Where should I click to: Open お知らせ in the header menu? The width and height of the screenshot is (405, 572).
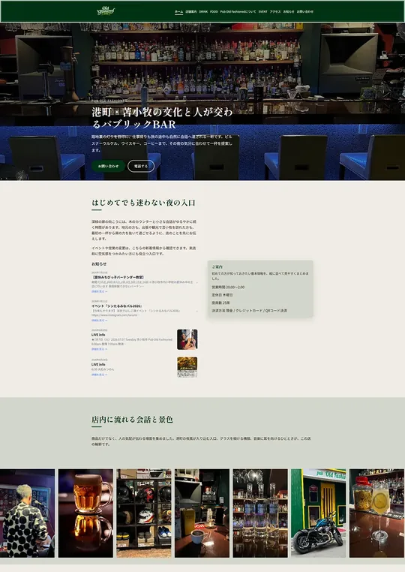289,12
